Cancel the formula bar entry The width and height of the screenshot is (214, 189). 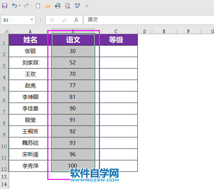[x=52, y=20]
